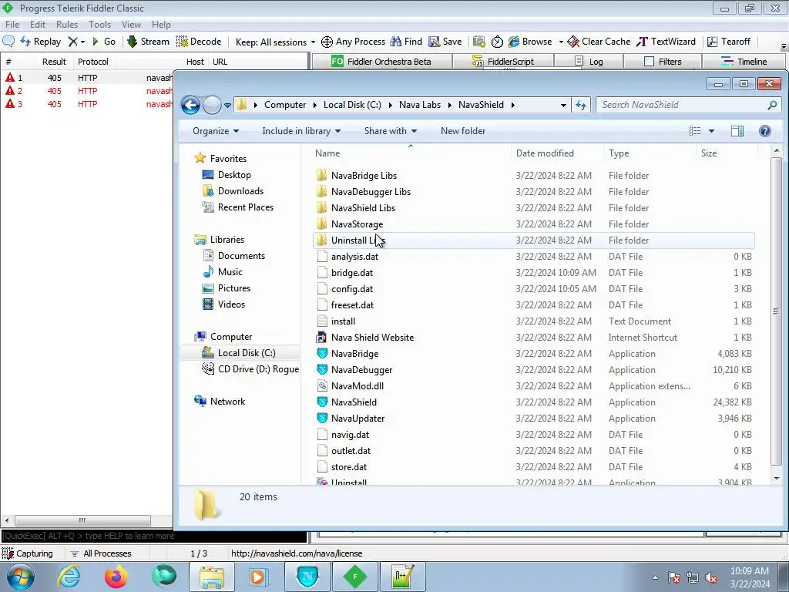Click Clear Cache in Fiddler toolbar
The width and height of the screenshot is (789, 592).
click(599, 42)
